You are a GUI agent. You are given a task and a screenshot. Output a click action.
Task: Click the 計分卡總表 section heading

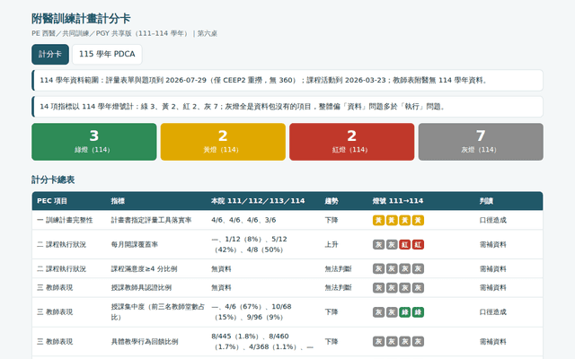[53, 179]
